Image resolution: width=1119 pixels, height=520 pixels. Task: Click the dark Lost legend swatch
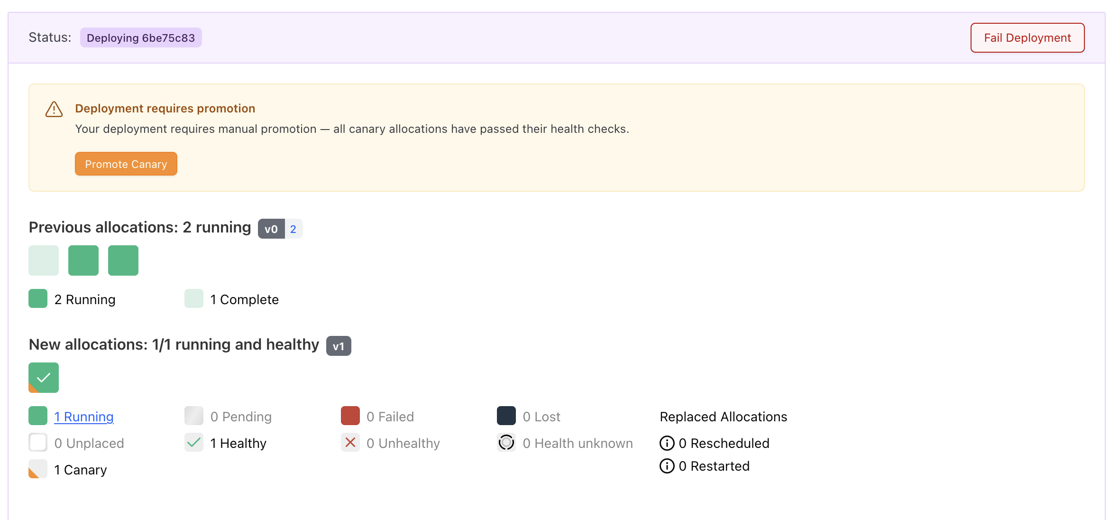(506, 416)
